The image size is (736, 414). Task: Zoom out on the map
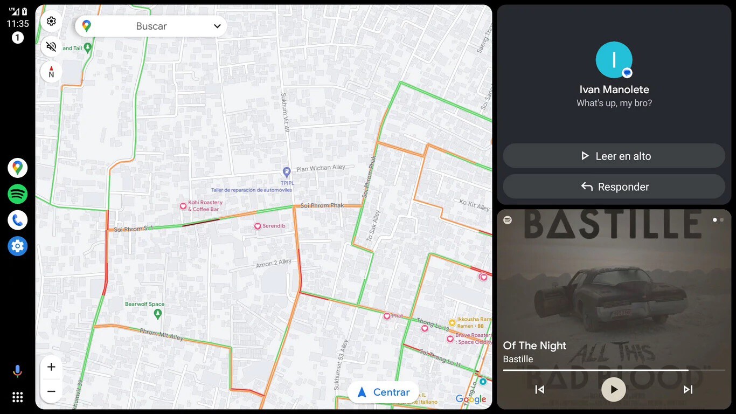pos(51,391)
